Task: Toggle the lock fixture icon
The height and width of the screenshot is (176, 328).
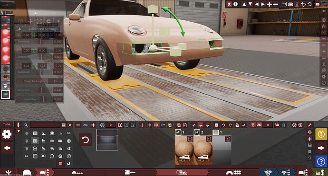Action: (237, 125)
